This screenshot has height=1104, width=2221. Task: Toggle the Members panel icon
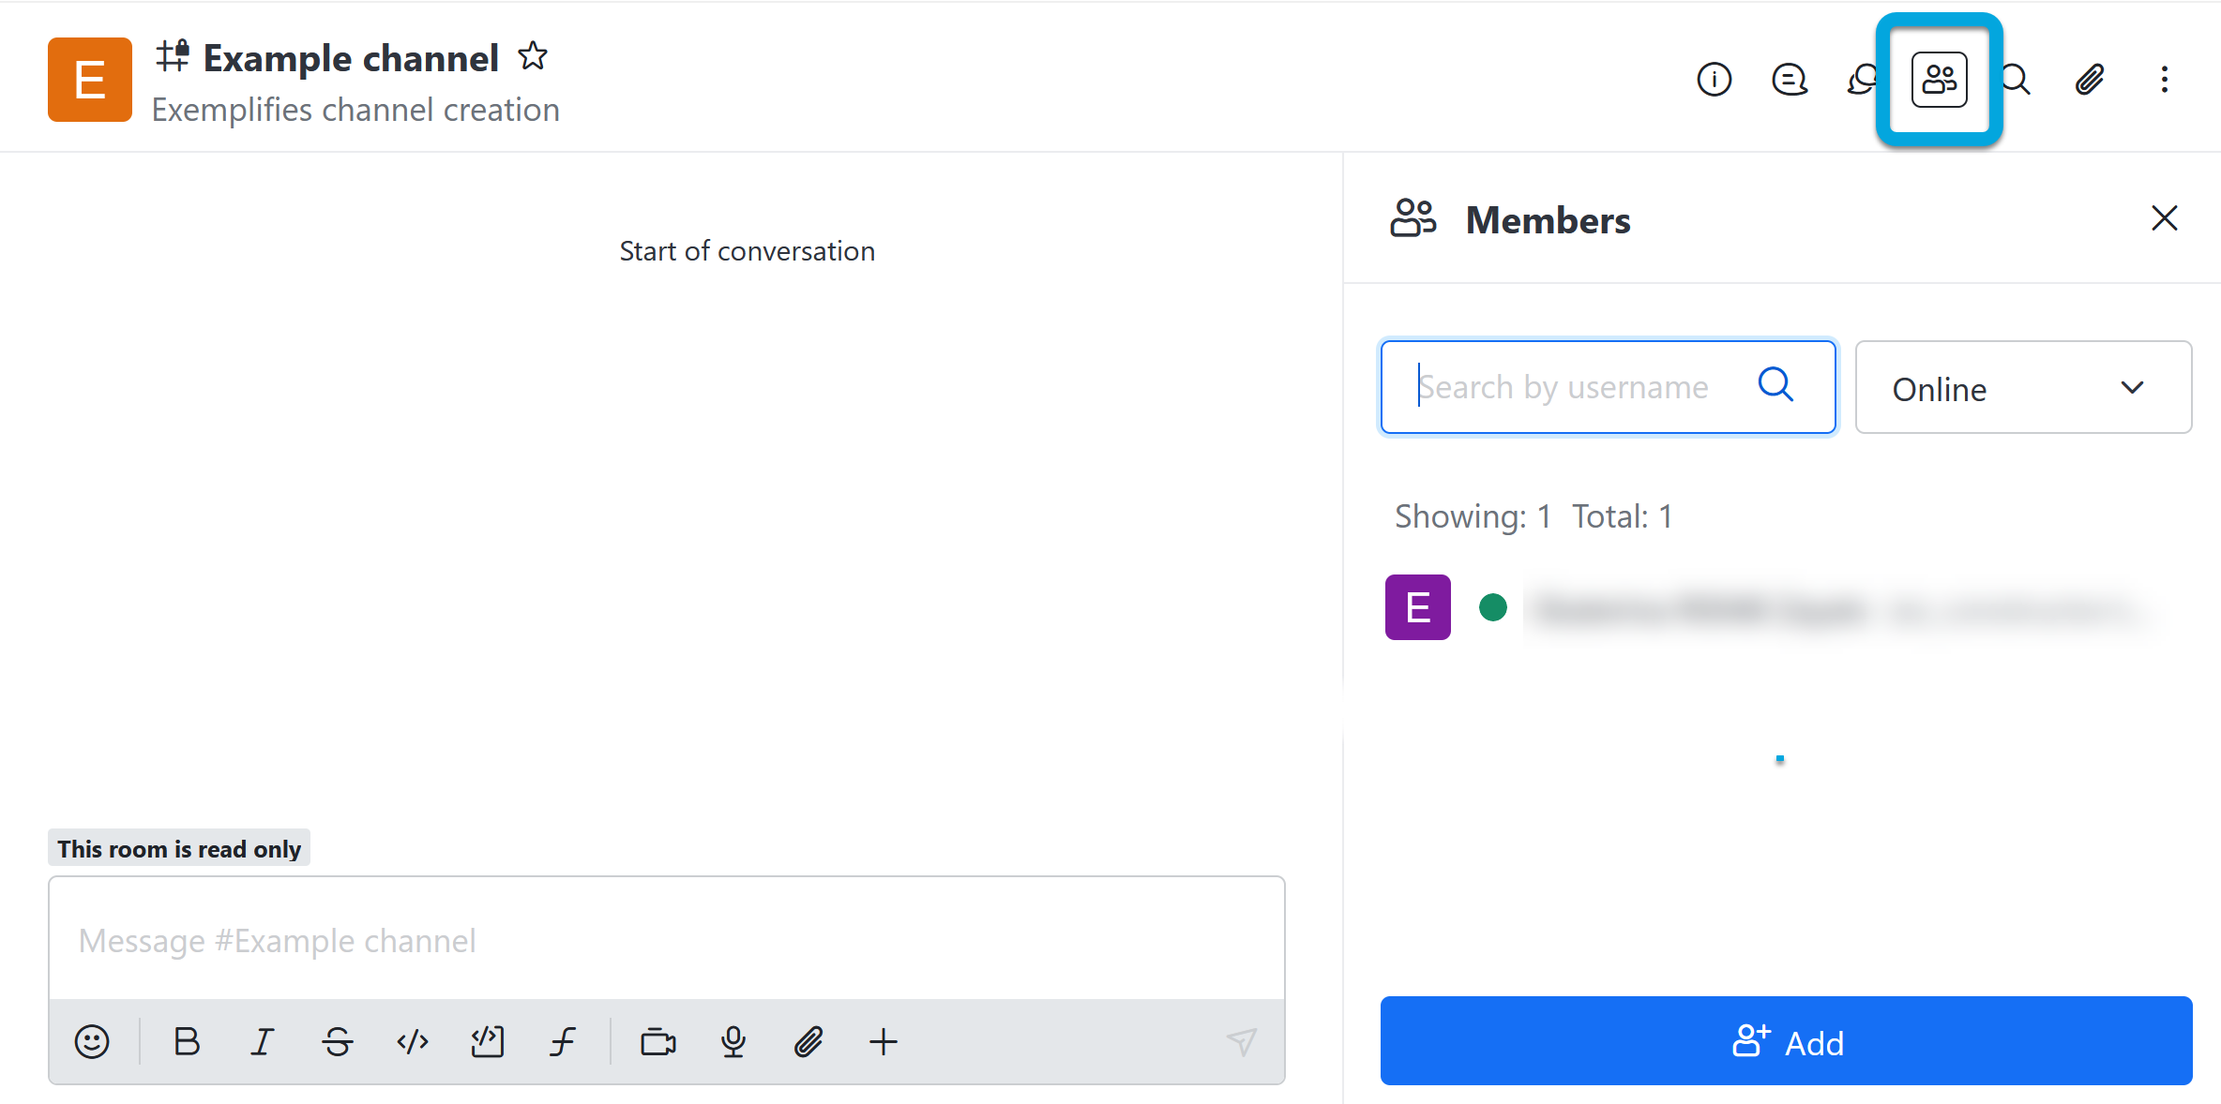pyautogui.click(x=1939, y=80)
